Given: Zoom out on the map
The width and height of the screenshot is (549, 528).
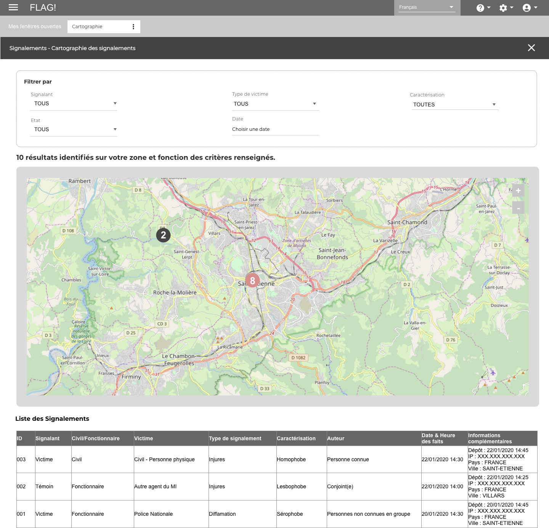Looking at the screenshot, I should coord(518,208).
